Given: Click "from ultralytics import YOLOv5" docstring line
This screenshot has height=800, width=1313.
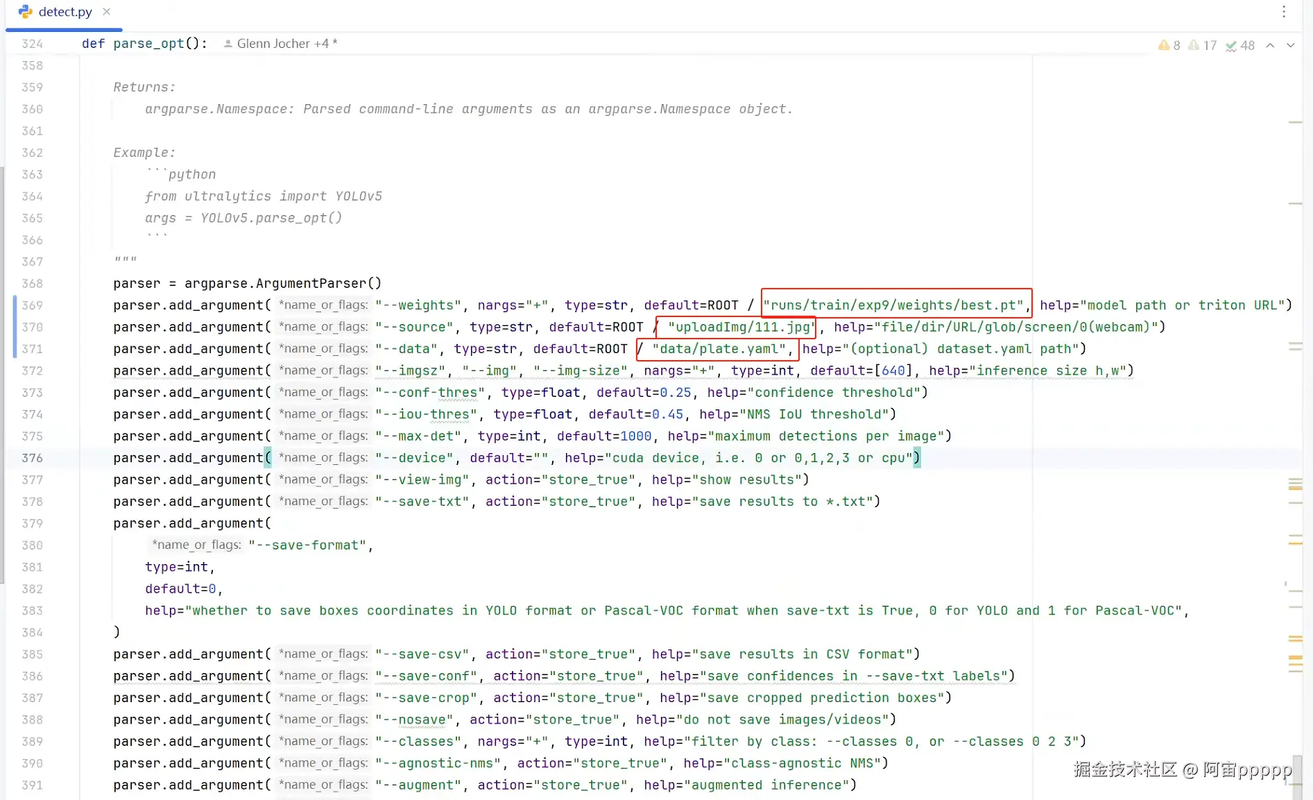Looking at the screenshot, I should point(264,196).
